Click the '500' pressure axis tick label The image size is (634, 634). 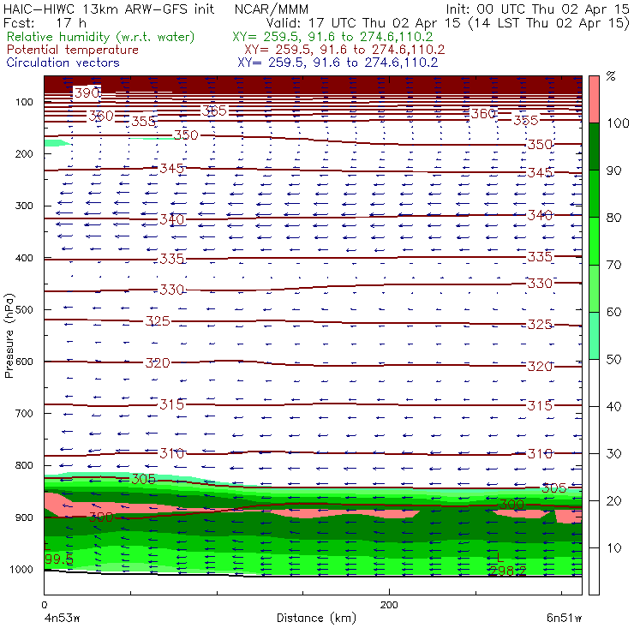24,310
